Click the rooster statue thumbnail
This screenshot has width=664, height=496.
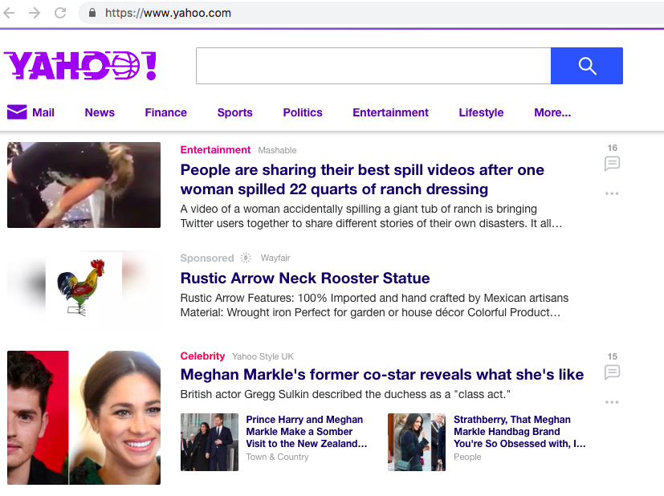[x=84, y=288]
